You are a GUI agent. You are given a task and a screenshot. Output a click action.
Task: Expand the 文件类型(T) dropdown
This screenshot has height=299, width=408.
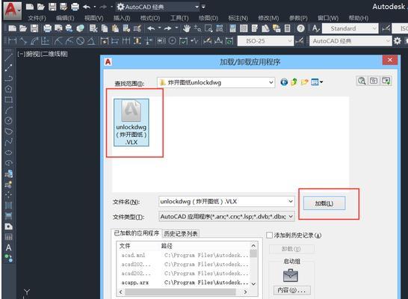(x=291, y=217)
